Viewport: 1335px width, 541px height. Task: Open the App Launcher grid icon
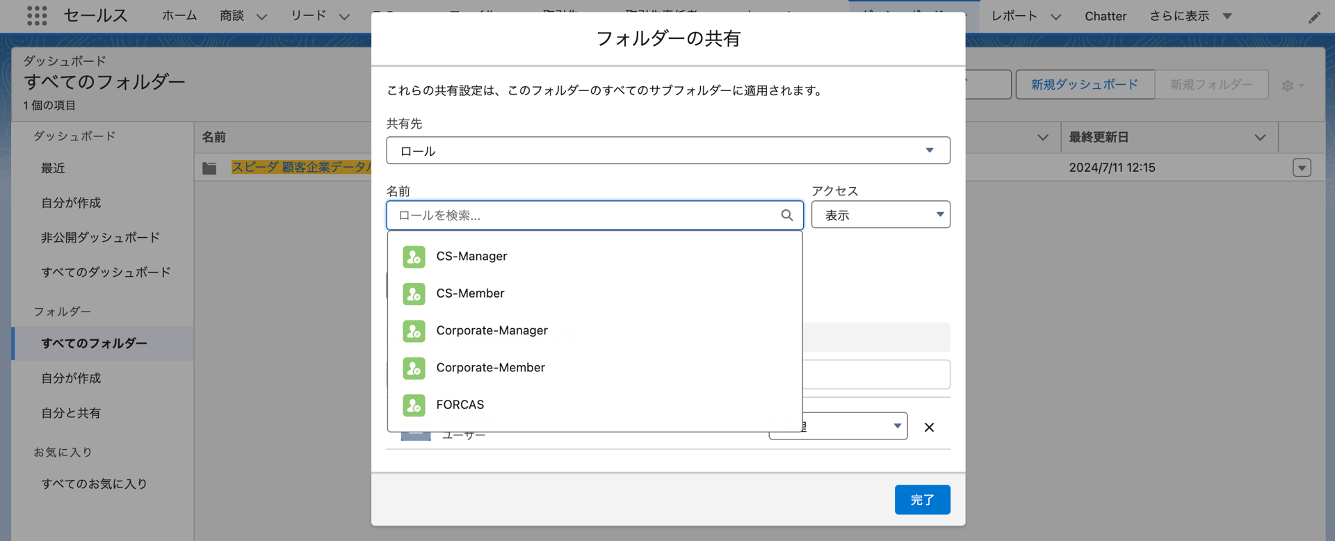37,15
